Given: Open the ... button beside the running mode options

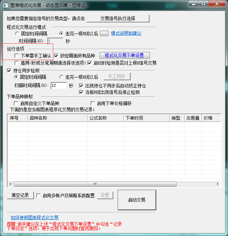Looking at the screenshot, I should point(104,34).
